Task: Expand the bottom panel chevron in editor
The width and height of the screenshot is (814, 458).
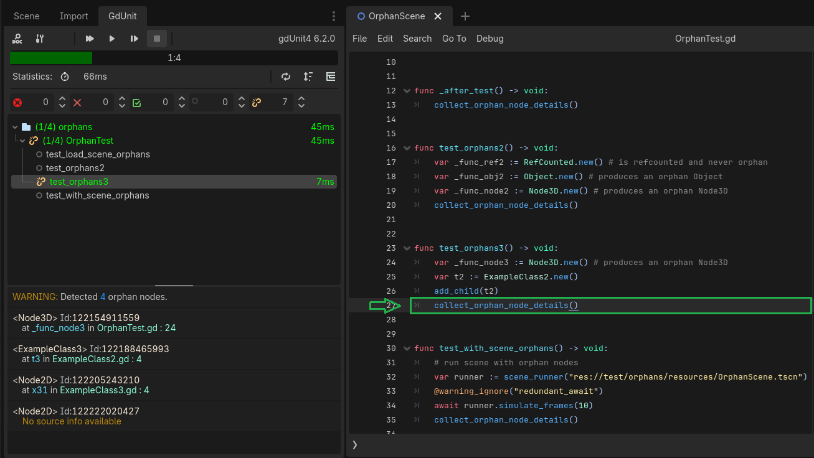Action: point(355,444)
